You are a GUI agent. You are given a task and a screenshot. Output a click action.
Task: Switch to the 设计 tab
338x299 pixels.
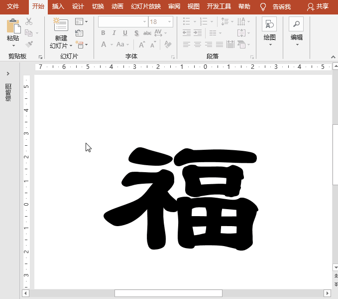pyautogui.click(x=78, y=6)
